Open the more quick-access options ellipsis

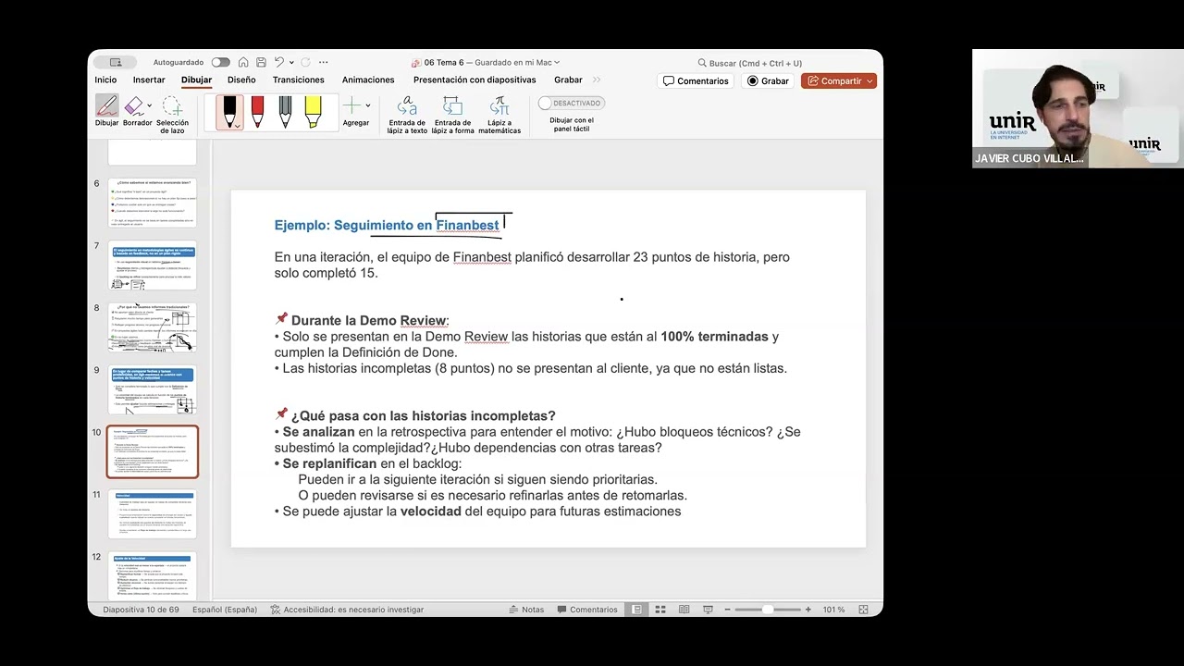pos(324,63)
